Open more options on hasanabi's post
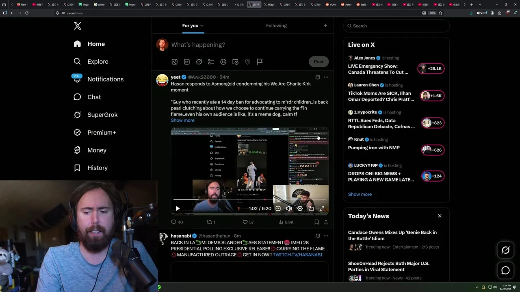This screenshot has width=520, height=292. pos(326,236)
